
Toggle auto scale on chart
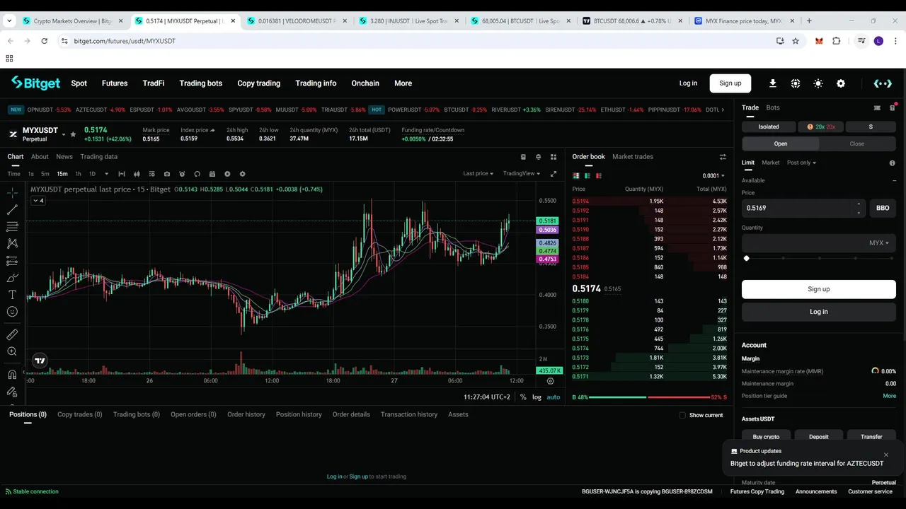pyautogui.click(x=554, y=397)
